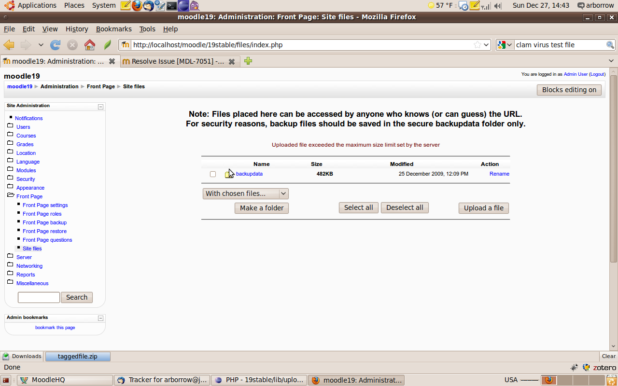Viewport: 618px width, 386px height.
Task: Open the Google search engine dropdown
Action: click(x=505, y=45)
